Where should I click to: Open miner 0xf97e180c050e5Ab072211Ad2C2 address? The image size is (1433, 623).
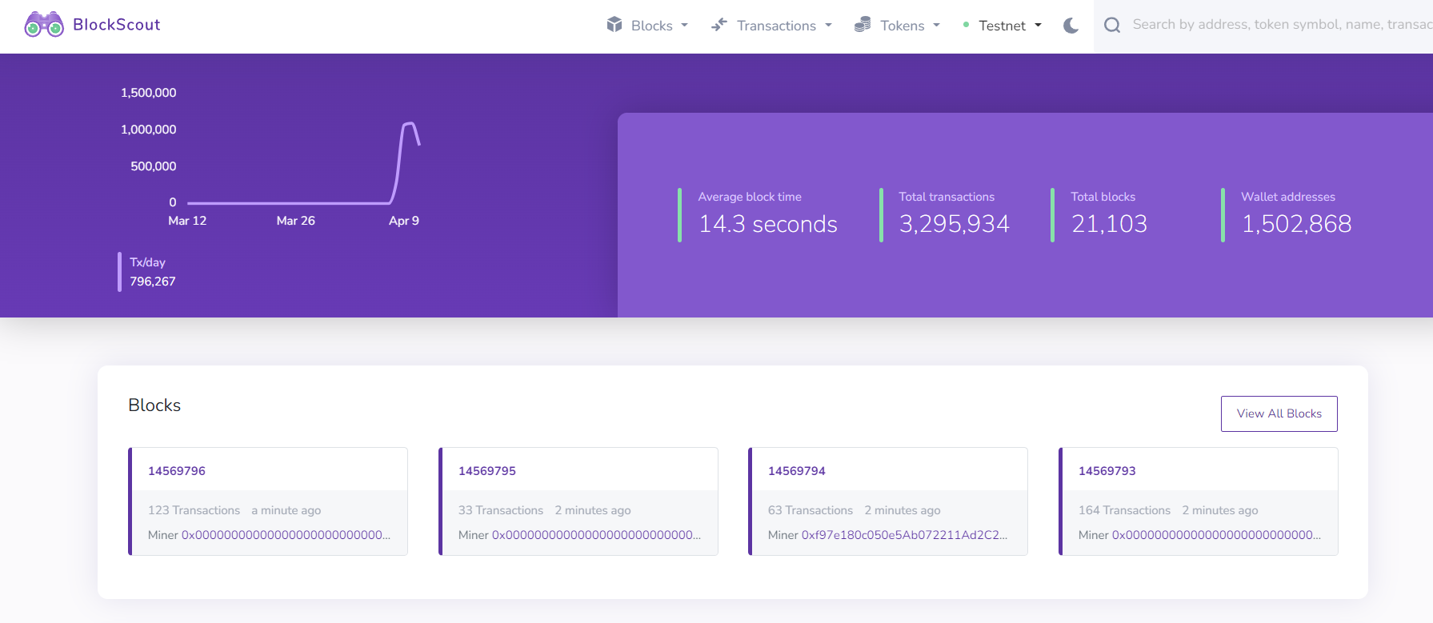pyautogui.click(x=904, y=535)
